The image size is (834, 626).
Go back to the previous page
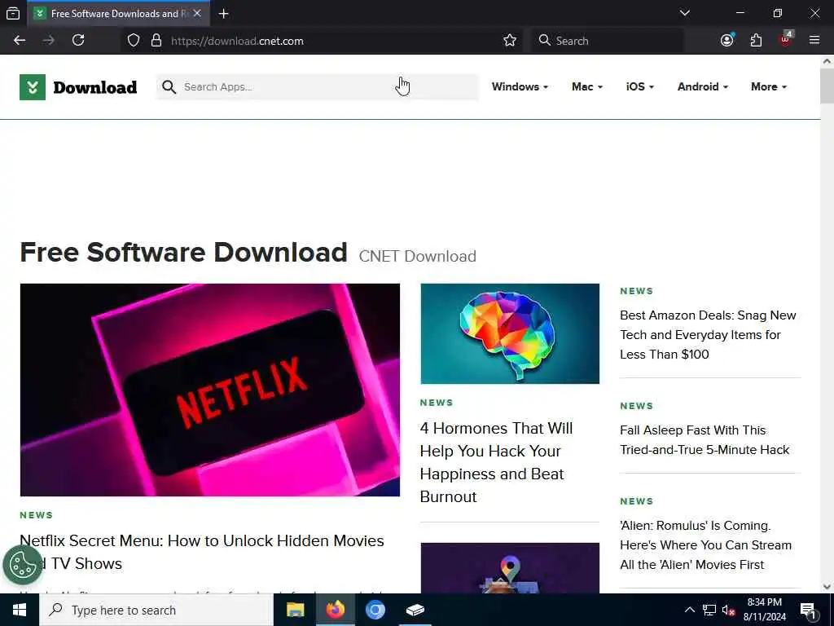click(x=20, y=41)
